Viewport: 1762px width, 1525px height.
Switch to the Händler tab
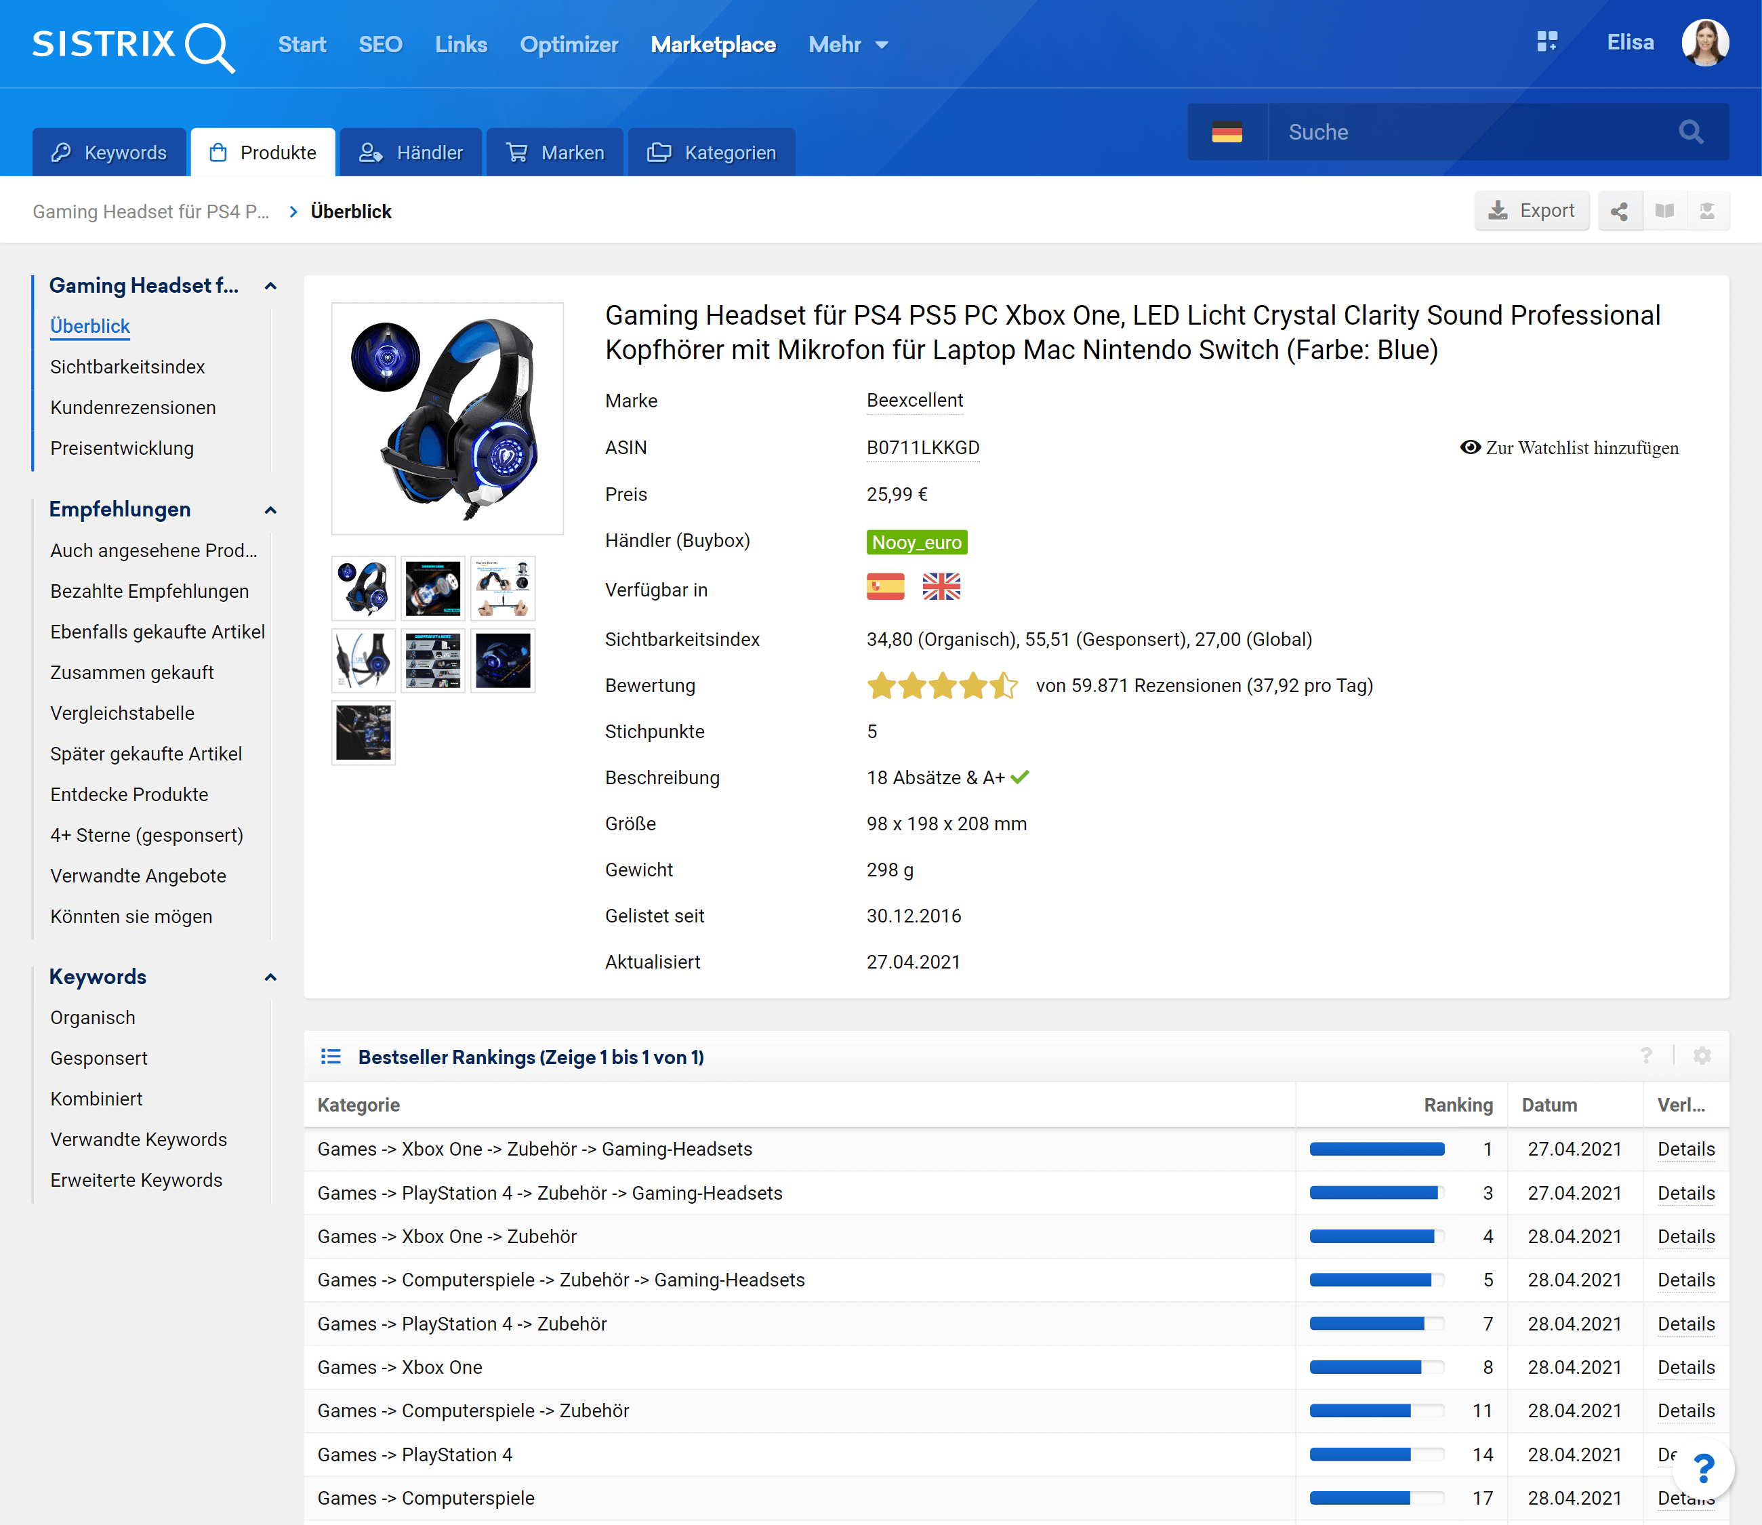tap(411, 152)
